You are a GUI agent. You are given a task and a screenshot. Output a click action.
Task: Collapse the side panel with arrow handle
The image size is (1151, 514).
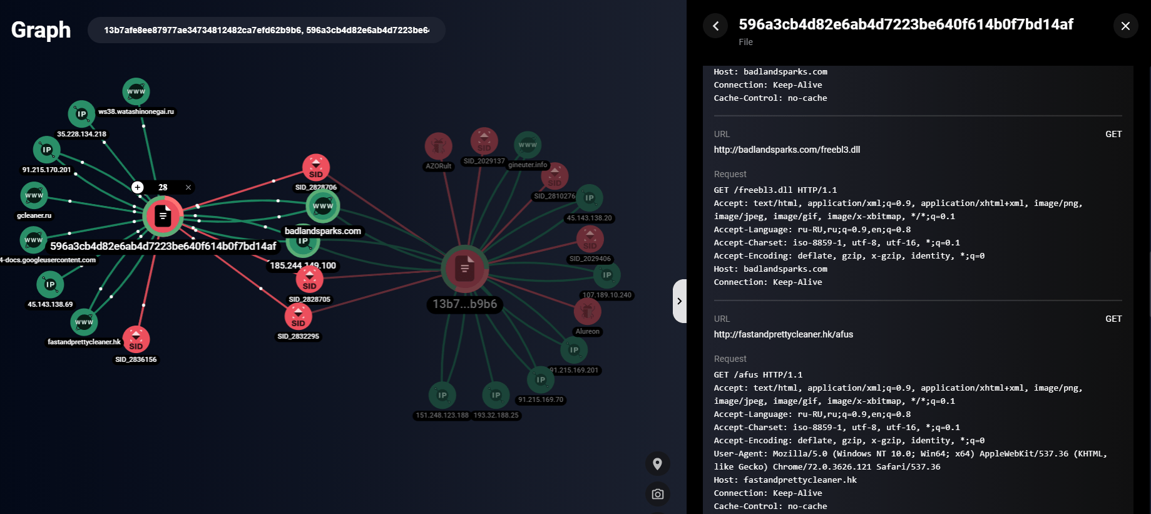680,301
